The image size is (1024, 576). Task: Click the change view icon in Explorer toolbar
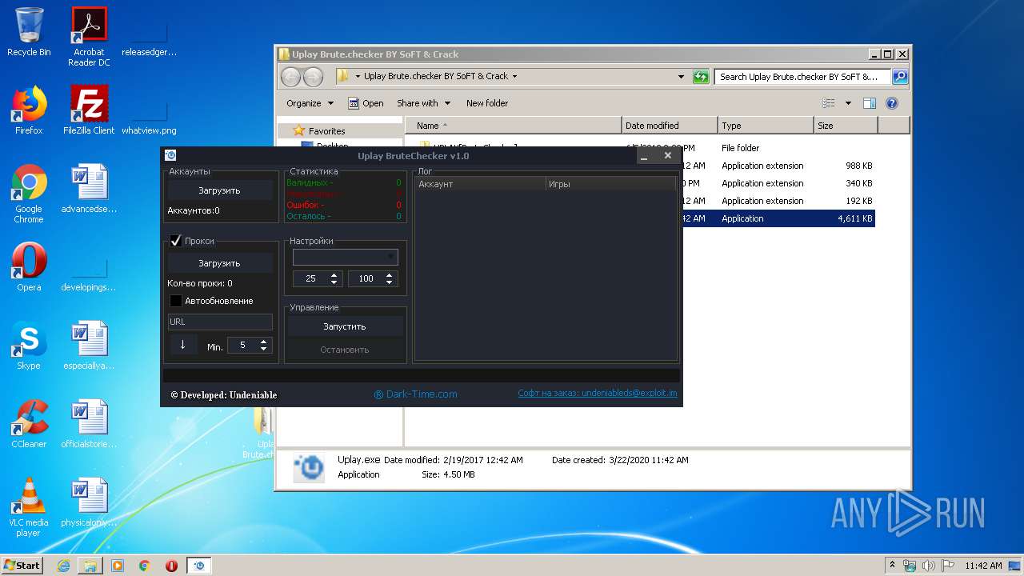(x=829, y=103)
